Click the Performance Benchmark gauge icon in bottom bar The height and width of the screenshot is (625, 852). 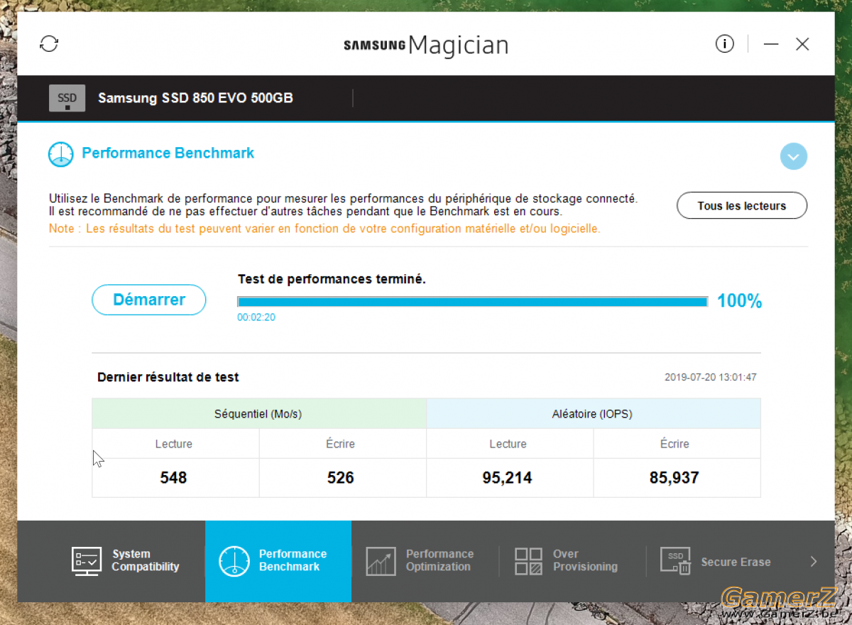(x=234, y=561)
